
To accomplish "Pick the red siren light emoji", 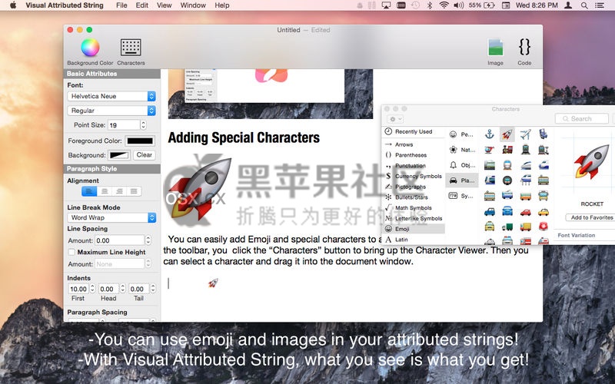I will [x=544, y=227].
